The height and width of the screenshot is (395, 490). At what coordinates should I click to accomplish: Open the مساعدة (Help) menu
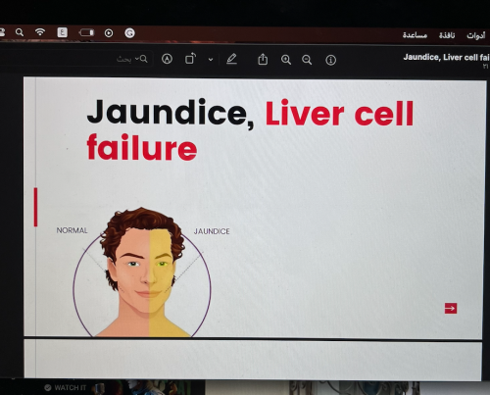pos(415,35)
